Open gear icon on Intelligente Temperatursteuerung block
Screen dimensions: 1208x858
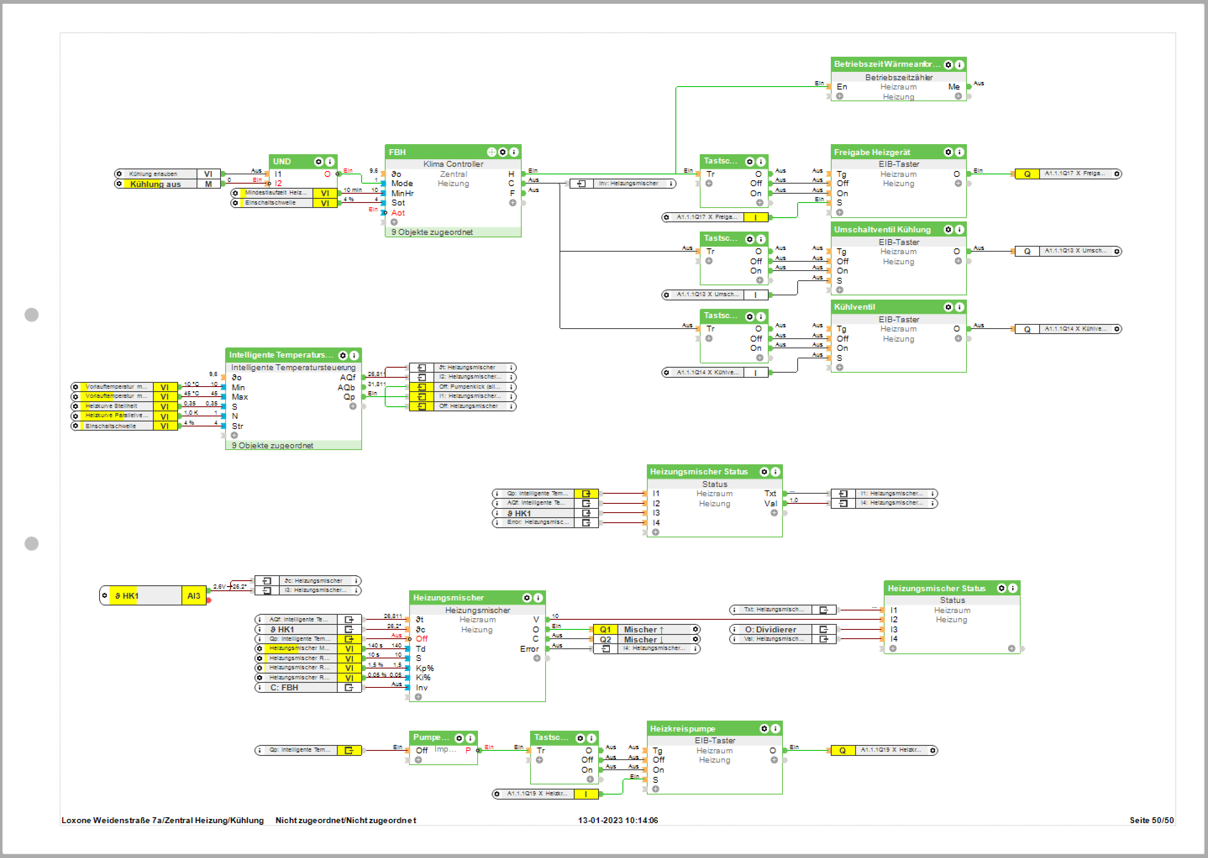343,355
